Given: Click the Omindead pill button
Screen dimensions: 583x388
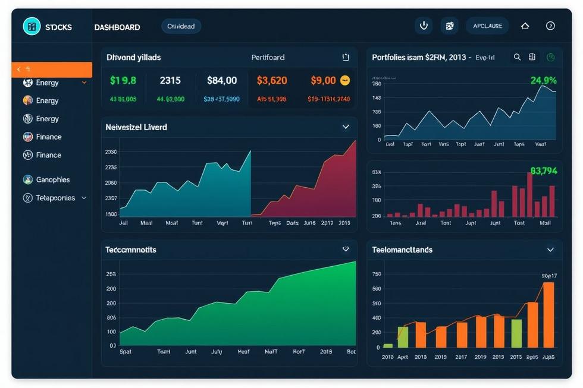Looking at the screenshot, I should tap(181, 26).
